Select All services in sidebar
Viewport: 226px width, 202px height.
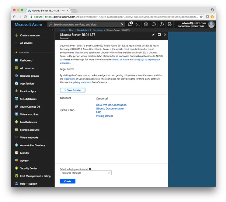(x=26, y=43)
